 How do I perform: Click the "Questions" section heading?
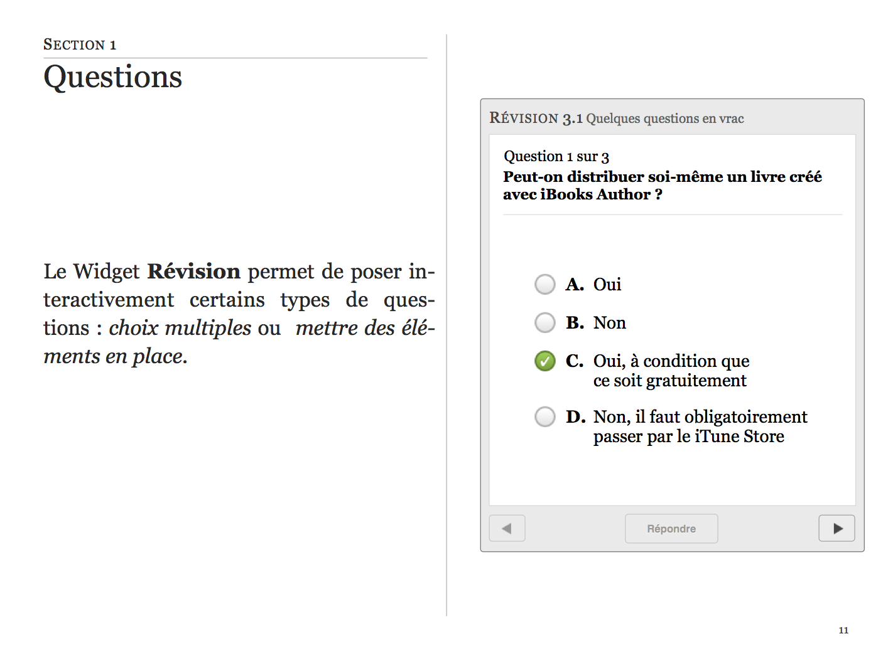113,77
